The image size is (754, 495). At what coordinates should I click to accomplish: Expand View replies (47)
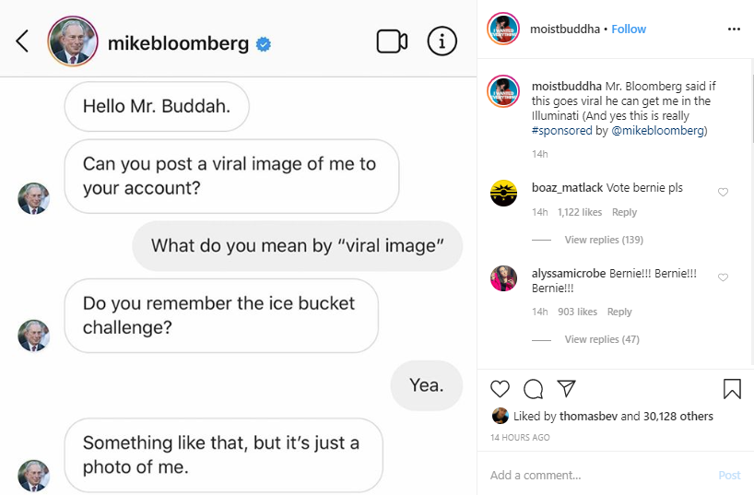coord(602,339)
